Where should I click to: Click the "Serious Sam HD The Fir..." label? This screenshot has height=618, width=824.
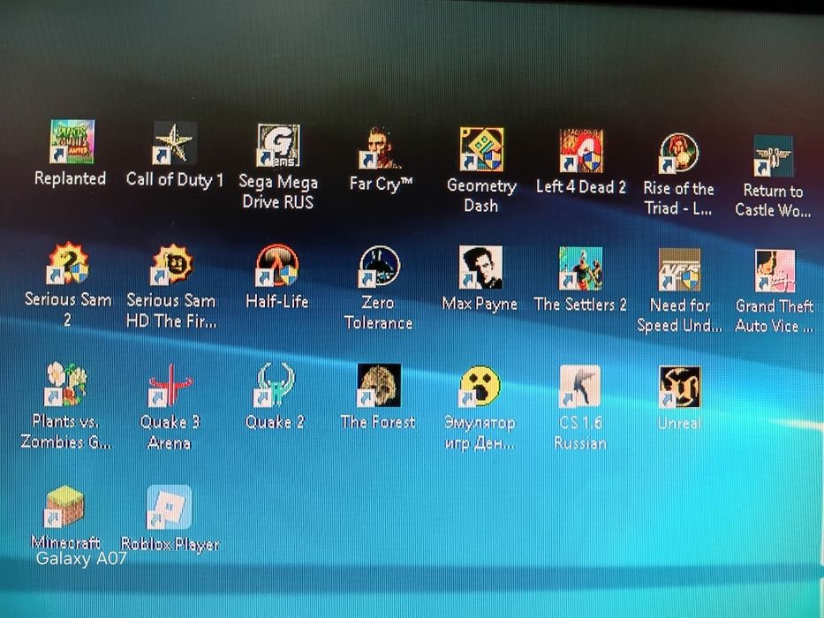click(171, 311)
